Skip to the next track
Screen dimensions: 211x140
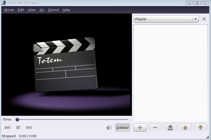pos(29,128)
